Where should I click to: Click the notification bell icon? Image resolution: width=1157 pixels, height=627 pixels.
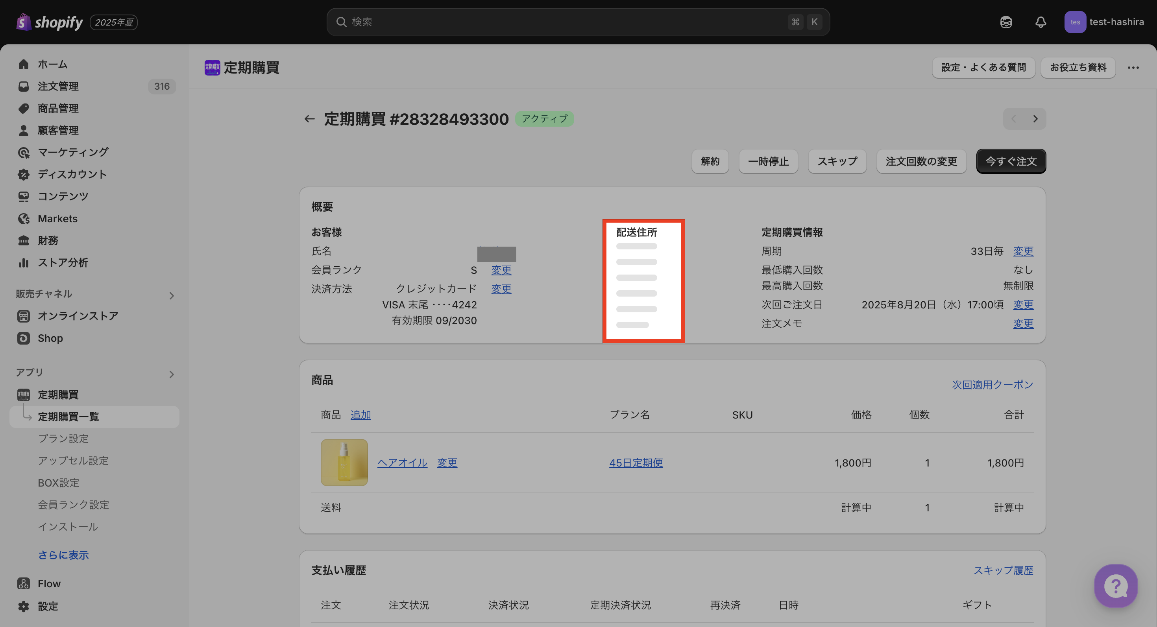coord(1040,22)
